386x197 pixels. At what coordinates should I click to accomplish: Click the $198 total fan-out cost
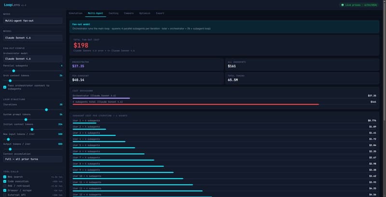click(81, 45)
